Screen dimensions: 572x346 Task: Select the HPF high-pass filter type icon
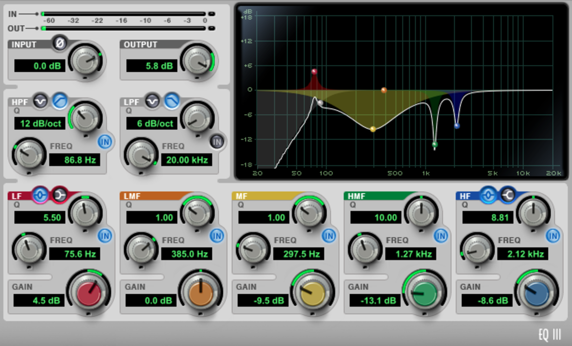tap(60, 101)
